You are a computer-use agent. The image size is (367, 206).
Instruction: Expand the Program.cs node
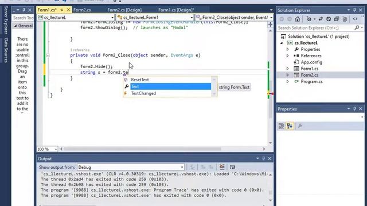[x=288, y=81]
